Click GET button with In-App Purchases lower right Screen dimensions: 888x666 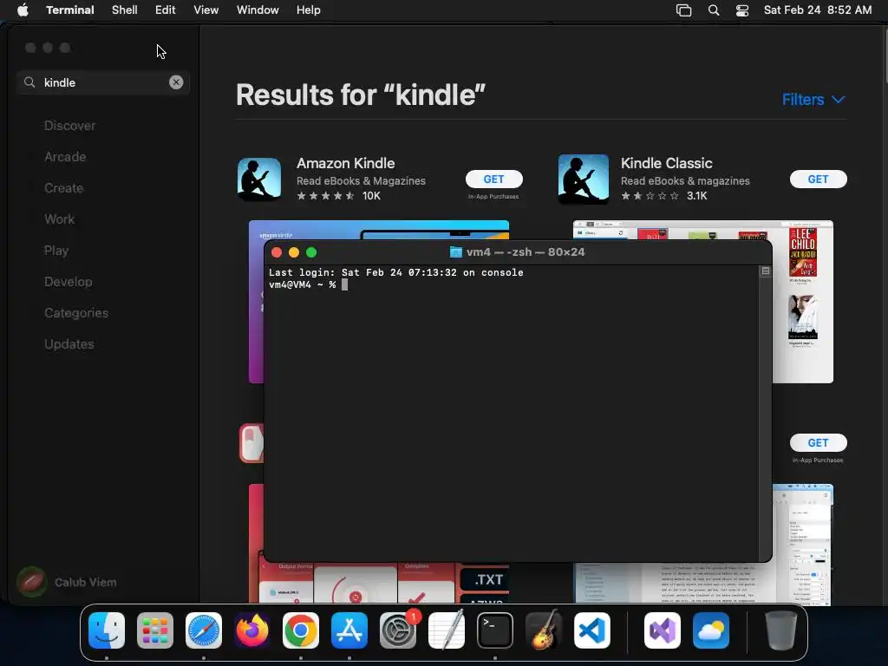pos(818,443)
